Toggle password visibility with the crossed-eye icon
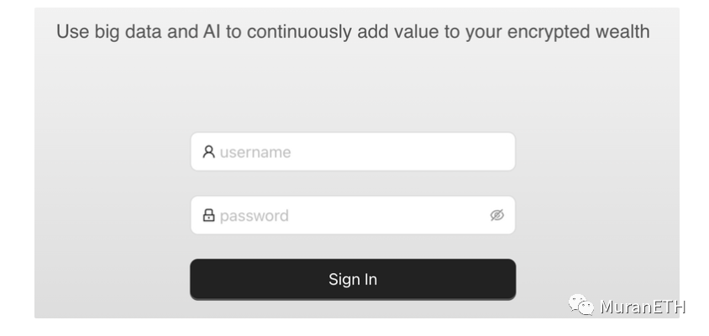This screenshot has width=709, height=336. pyautogui.click(x=497, y=215)
